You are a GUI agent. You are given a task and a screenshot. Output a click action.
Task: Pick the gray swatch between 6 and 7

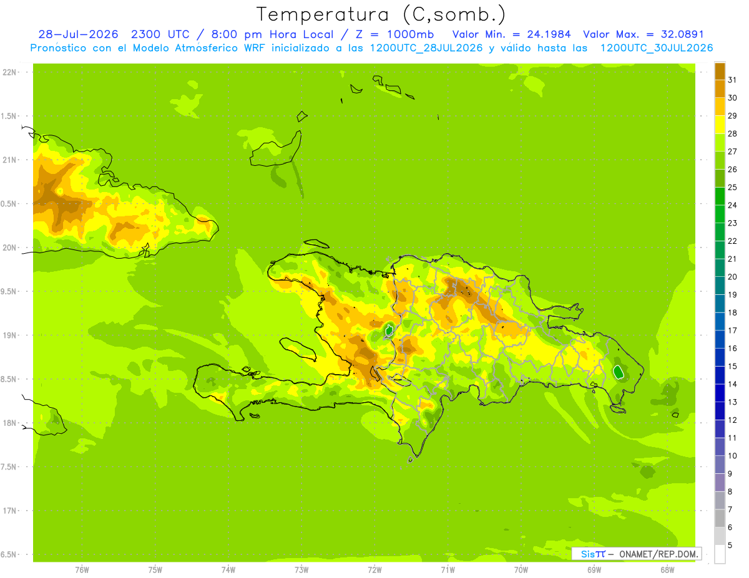[x=720, y=518]
